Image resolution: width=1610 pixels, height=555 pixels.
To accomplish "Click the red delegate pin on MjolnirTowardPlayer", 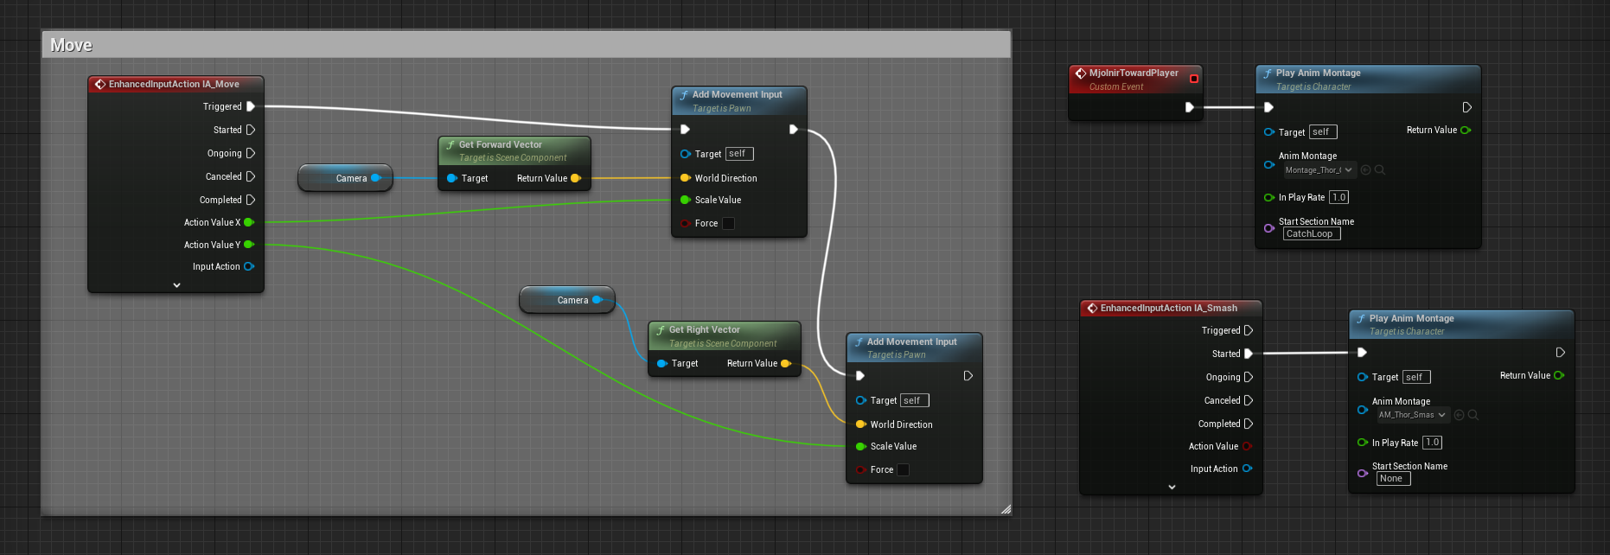I will [x=1194, y=79].
